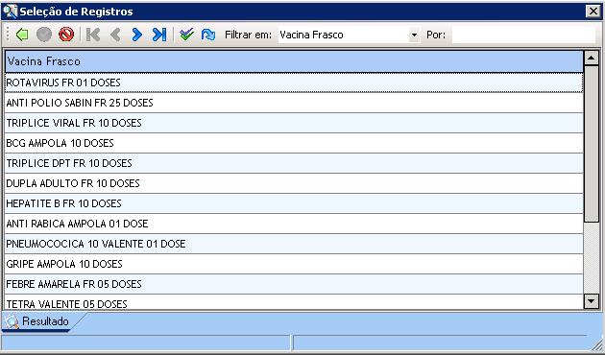605x355 pixels.
Task: Click the Por filter input field
Action: pos(523,35)
